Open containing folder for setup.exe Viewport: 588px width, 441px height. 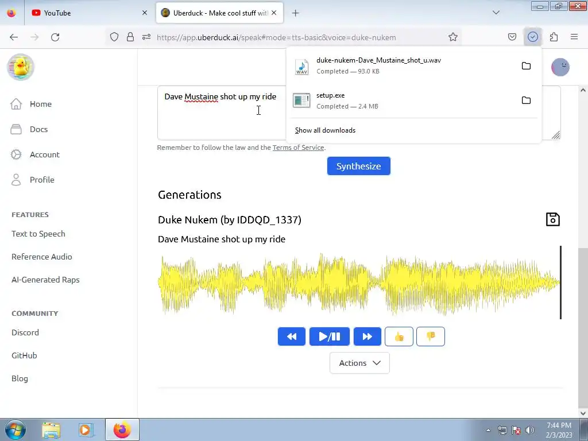526,100
